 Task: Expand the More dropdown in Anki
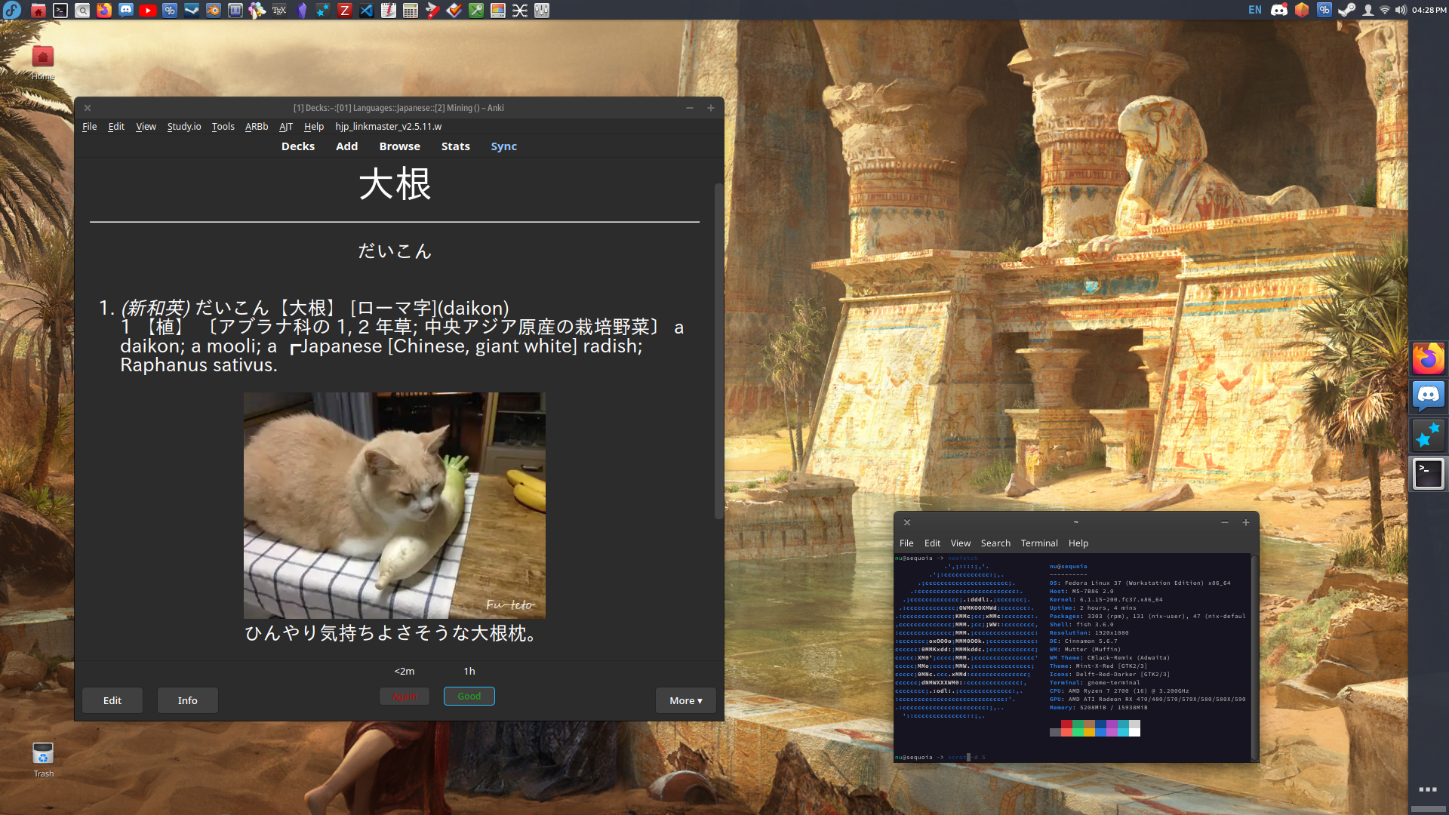(685, 700)
